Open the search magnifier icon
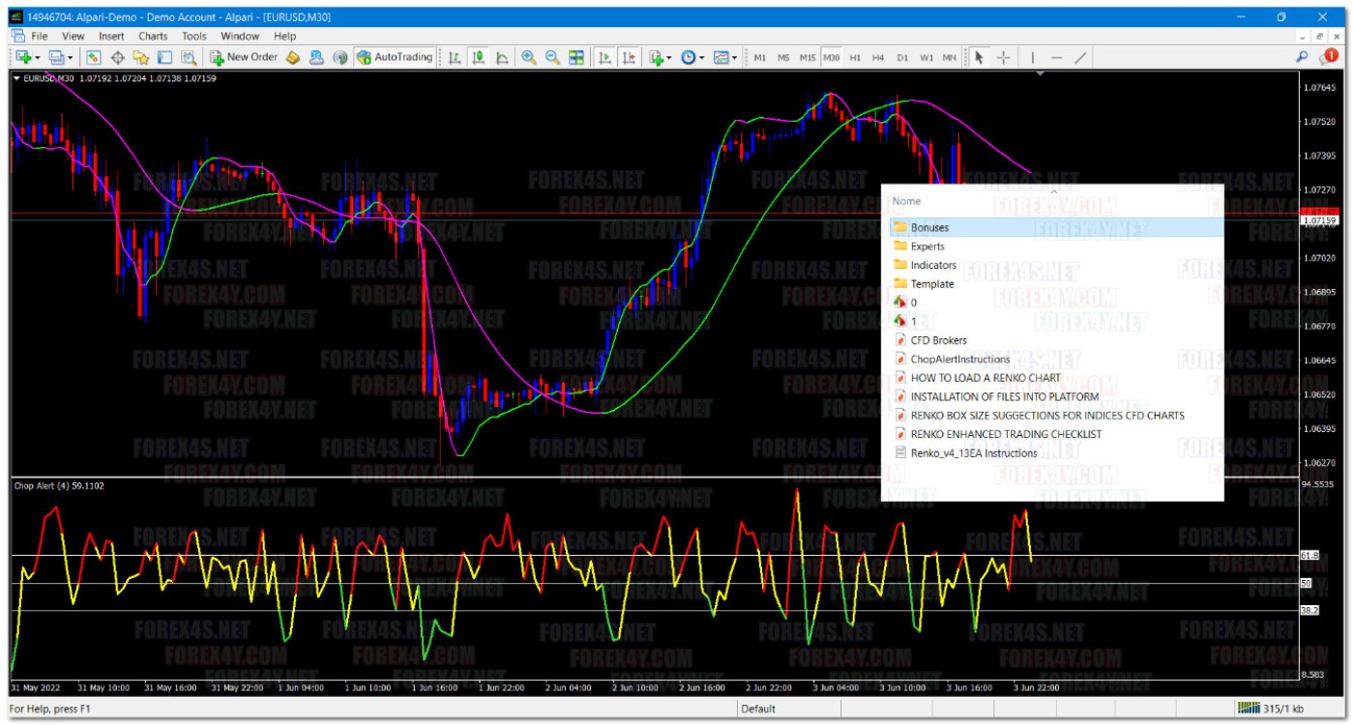Screen dimensions: 1354x725 1302,58
